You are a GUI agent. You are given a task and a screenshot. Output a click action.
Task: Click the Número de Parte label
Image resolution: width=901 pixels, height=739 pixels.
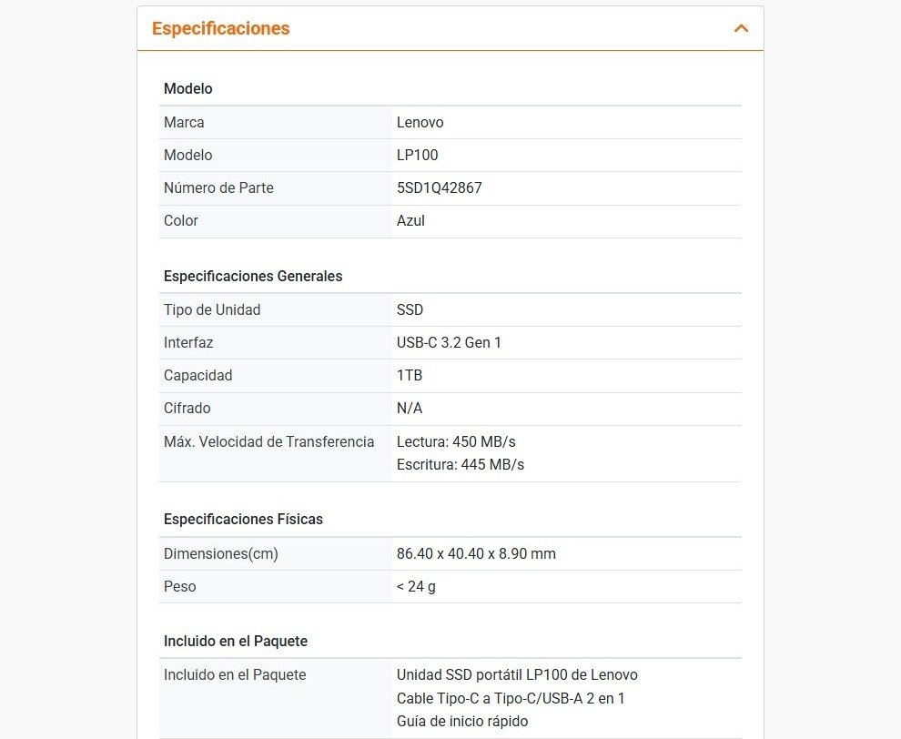[218, 187]
